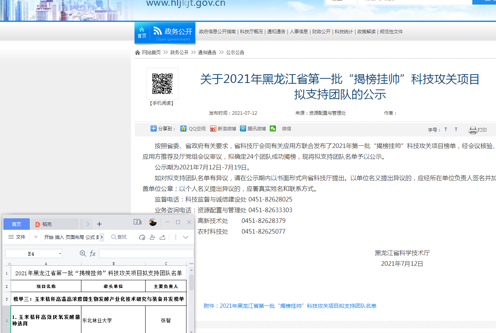
Task: Click the cloud sync icon in WPS toolbar
Action: pyautogui.click(x=142, y=237)
